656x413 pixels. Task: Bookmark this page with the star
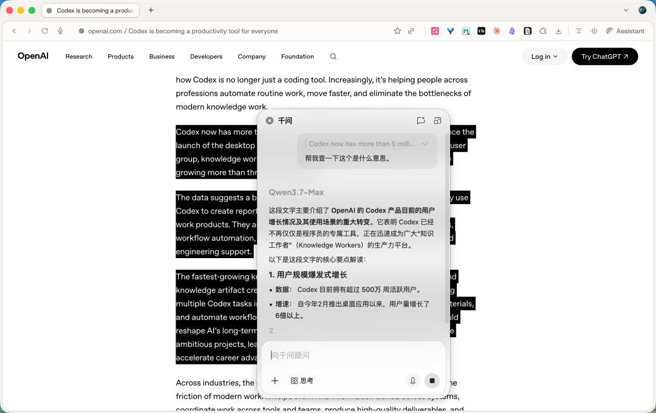click(x=397, y=31)
